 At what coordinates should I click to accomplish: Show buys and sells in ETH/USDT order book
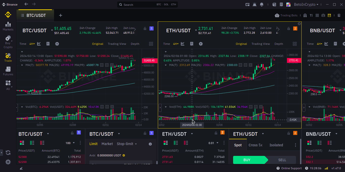[166, 143]
